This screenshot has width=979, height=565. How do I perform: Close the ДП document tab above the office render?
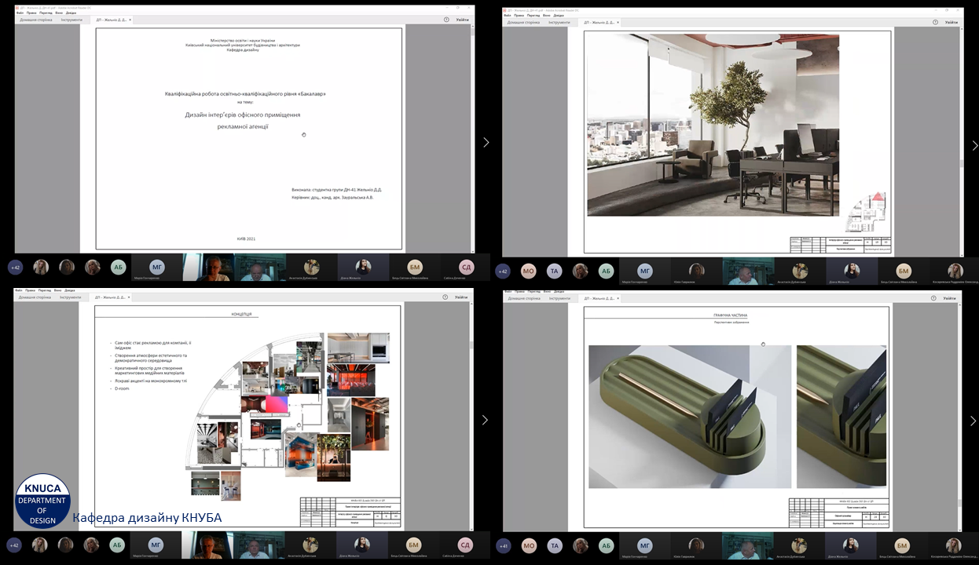(618, 22)
